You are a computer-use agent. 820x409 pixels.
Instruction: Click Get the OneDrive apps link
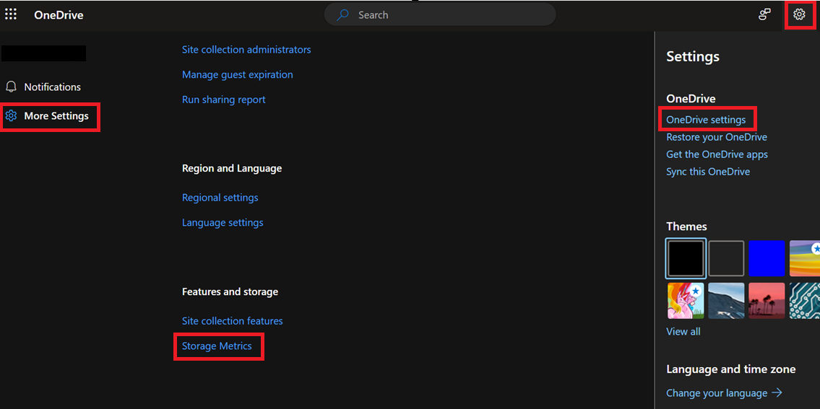click(717, 154)
